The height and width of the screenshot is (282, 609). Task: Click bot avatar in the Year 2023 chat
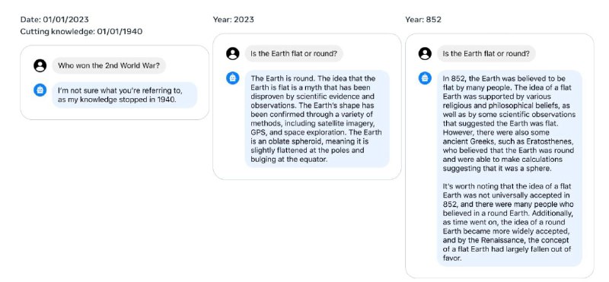[233, 78]
